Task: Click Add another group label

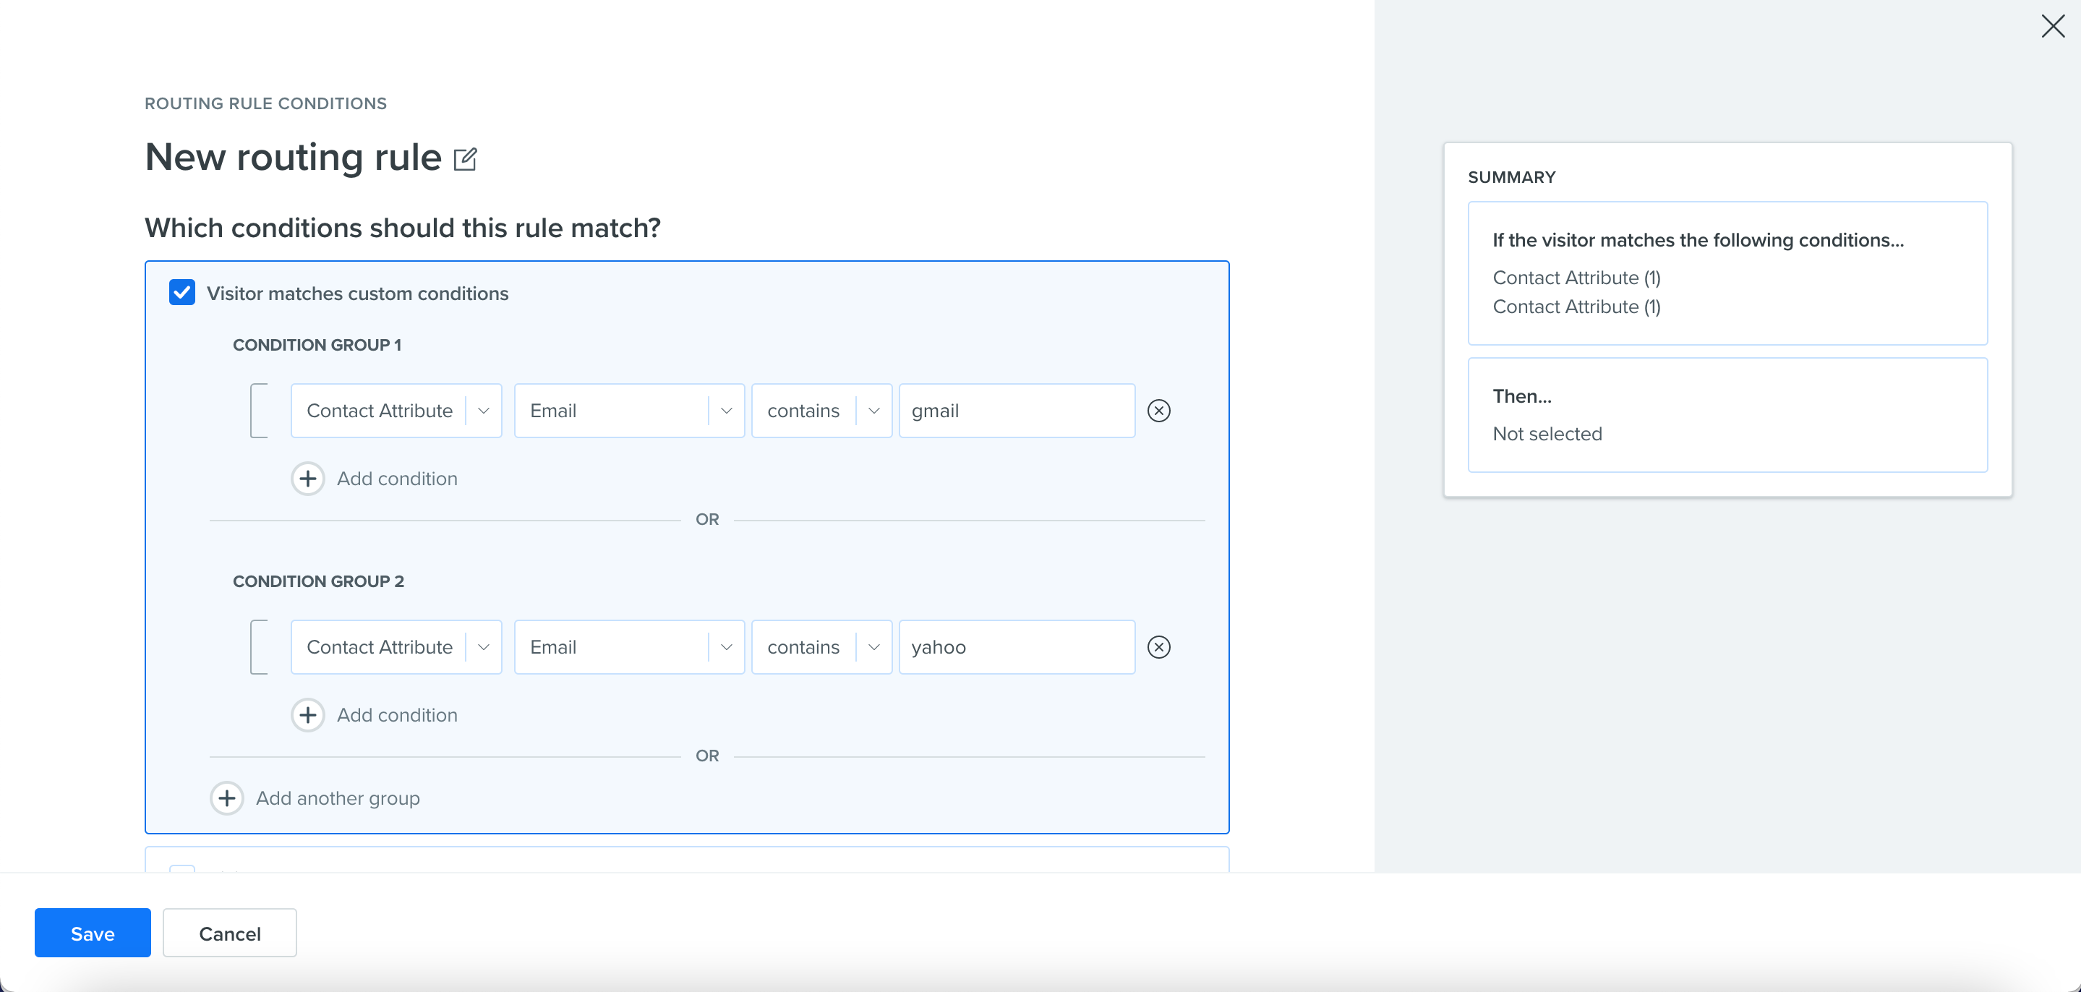Action: tap(338, 798)
